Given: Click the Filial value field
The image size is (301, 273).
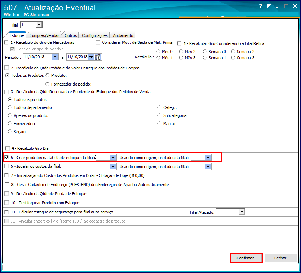Looking at the screenshot, I should (x=28, y=25).
